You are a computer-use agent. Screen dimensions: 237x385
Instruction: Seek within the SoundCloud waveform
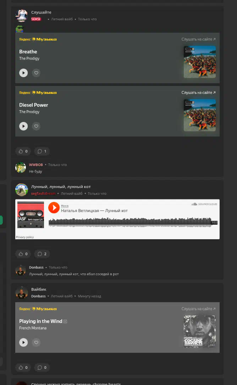[130, 222]
